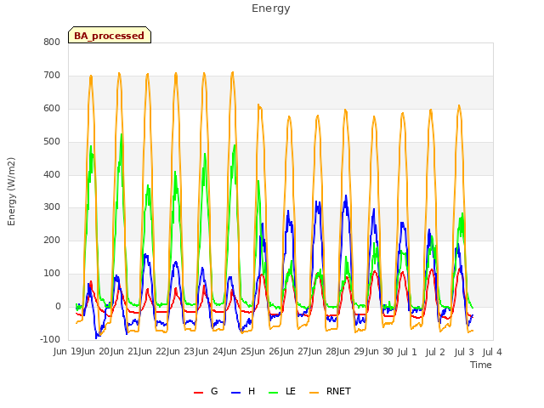The height and width of the screenshot is (408, 544).
Task: Click the 700 y-axis tick label
Action: pos(52,76)
